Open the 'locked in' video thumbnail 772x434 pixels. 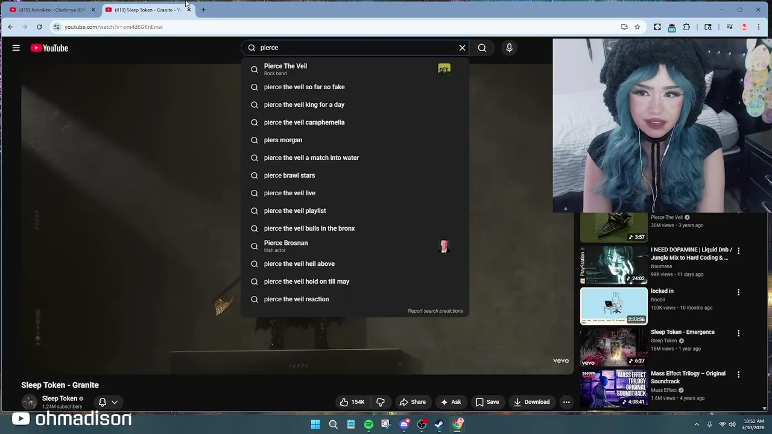[614, 306]
